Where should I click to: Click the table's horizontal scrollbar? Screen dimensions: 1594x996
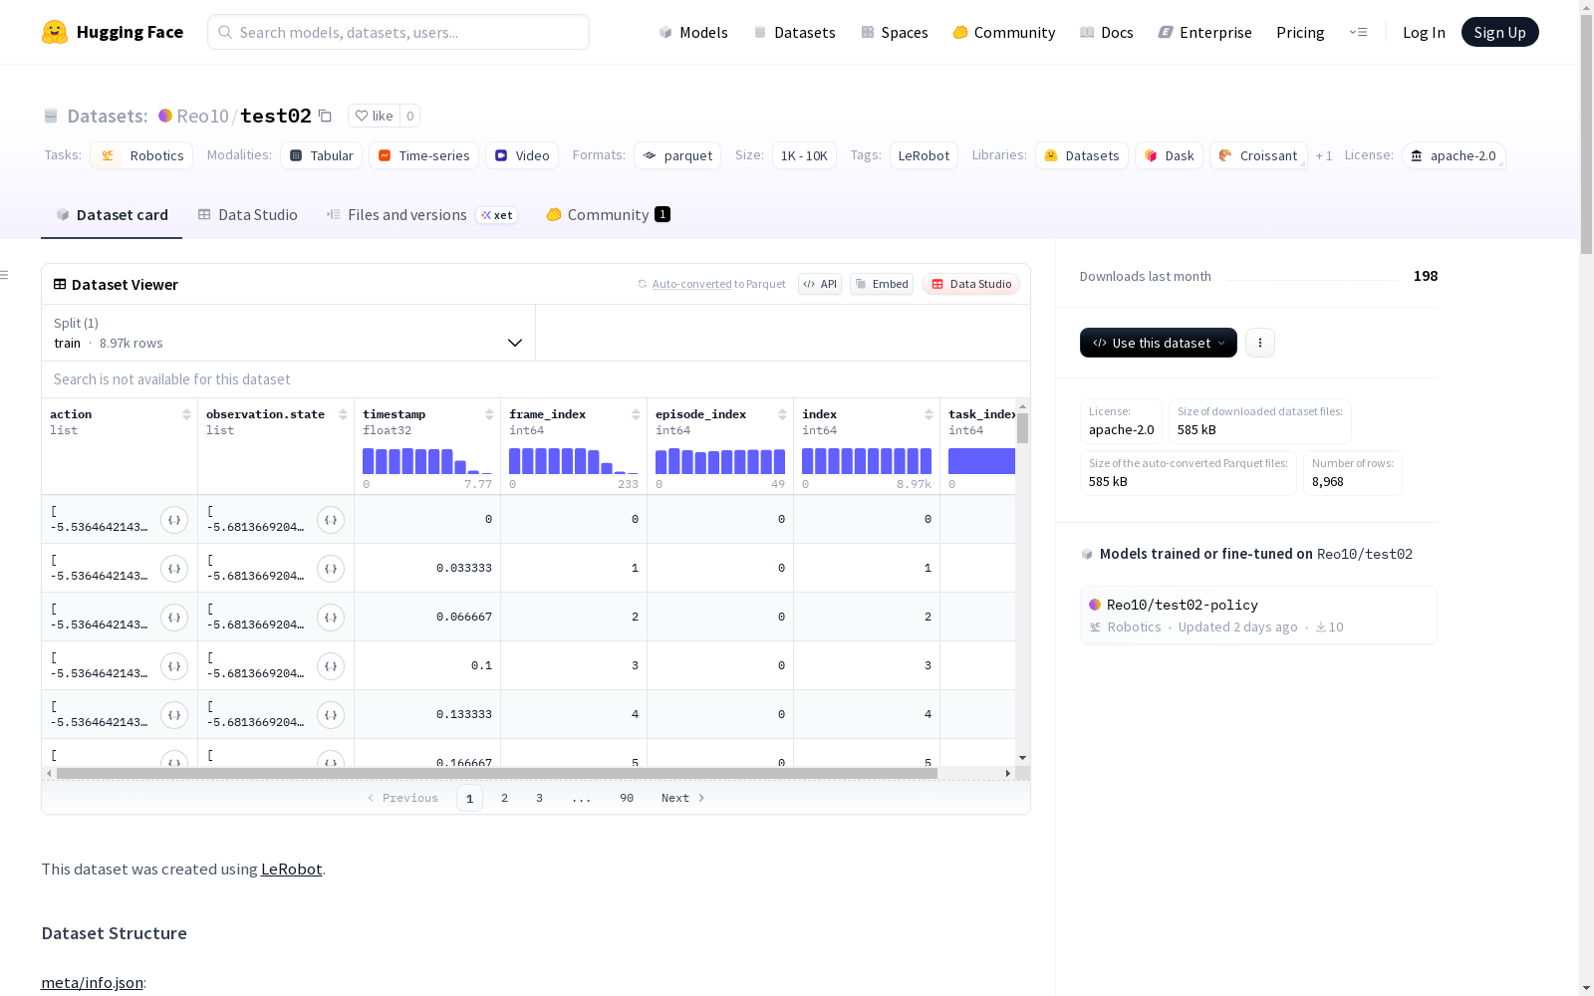(x=497, y=773)
